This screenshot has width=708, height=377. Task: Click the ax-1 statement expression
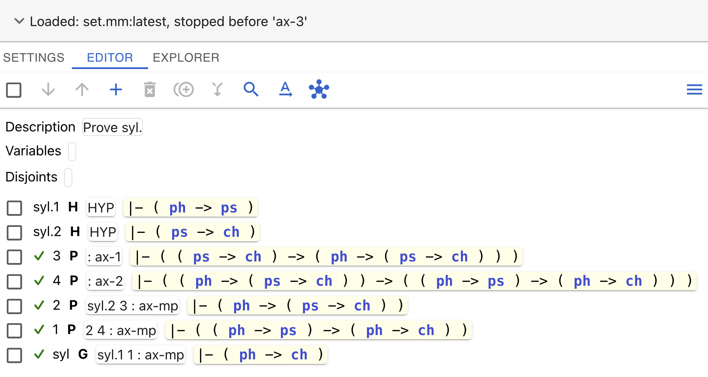coord(326,257)
